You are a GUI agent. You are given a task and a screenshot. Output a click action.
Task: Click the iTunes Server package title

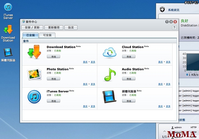coord(58,91)
